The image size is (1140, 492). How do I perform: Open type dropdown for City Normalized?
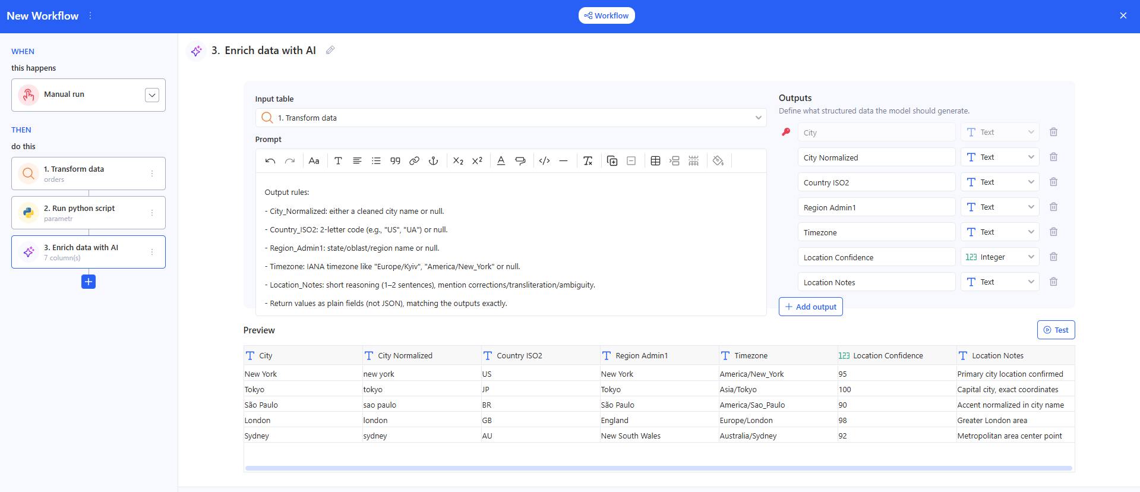[x=1000, y=157]
